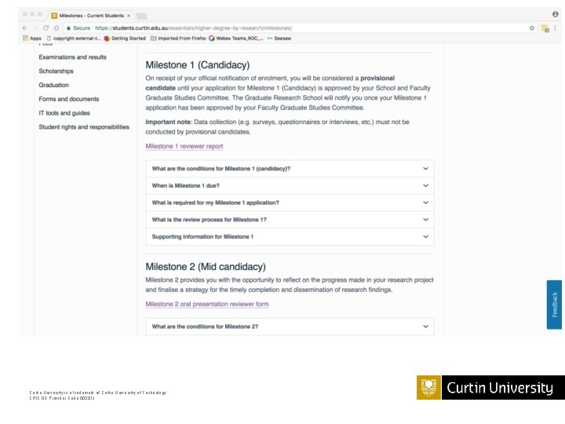This screenshot has width=565, height=424.
Task: Open Graduation in the sidebar
Action: tap(53, 85)
